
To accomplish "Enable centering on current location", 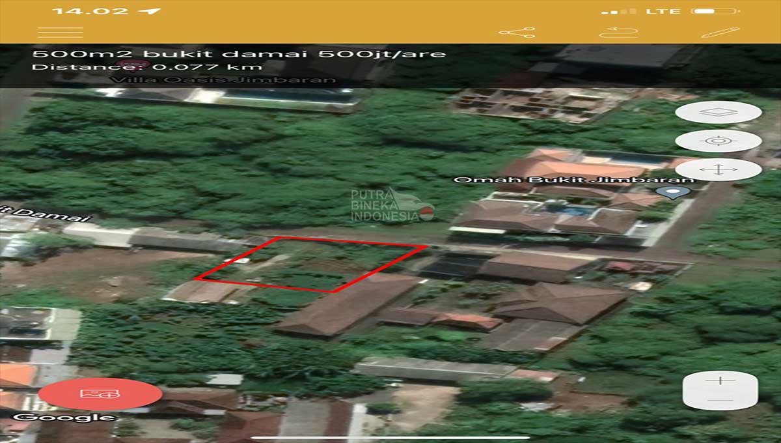I will coord(718,141).
